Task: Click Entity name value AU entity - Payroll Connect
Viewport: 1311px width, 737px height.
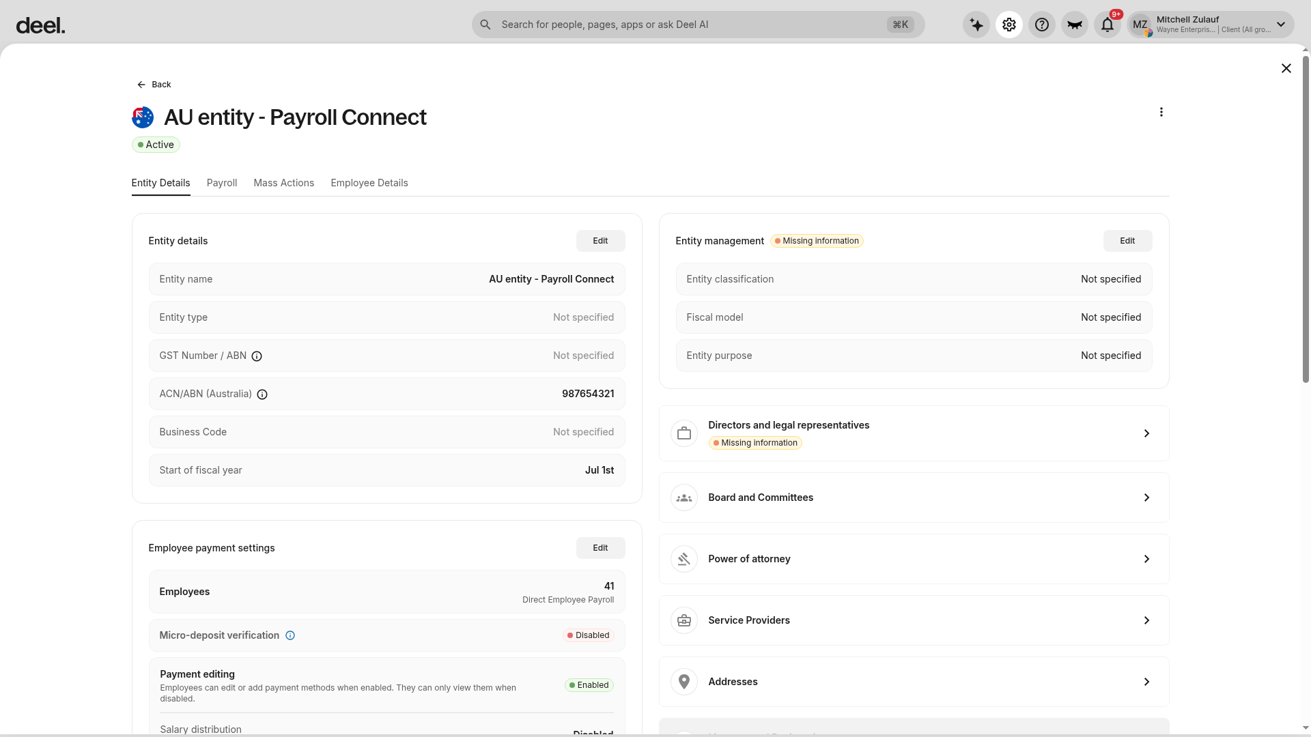Action: (551, 279)
